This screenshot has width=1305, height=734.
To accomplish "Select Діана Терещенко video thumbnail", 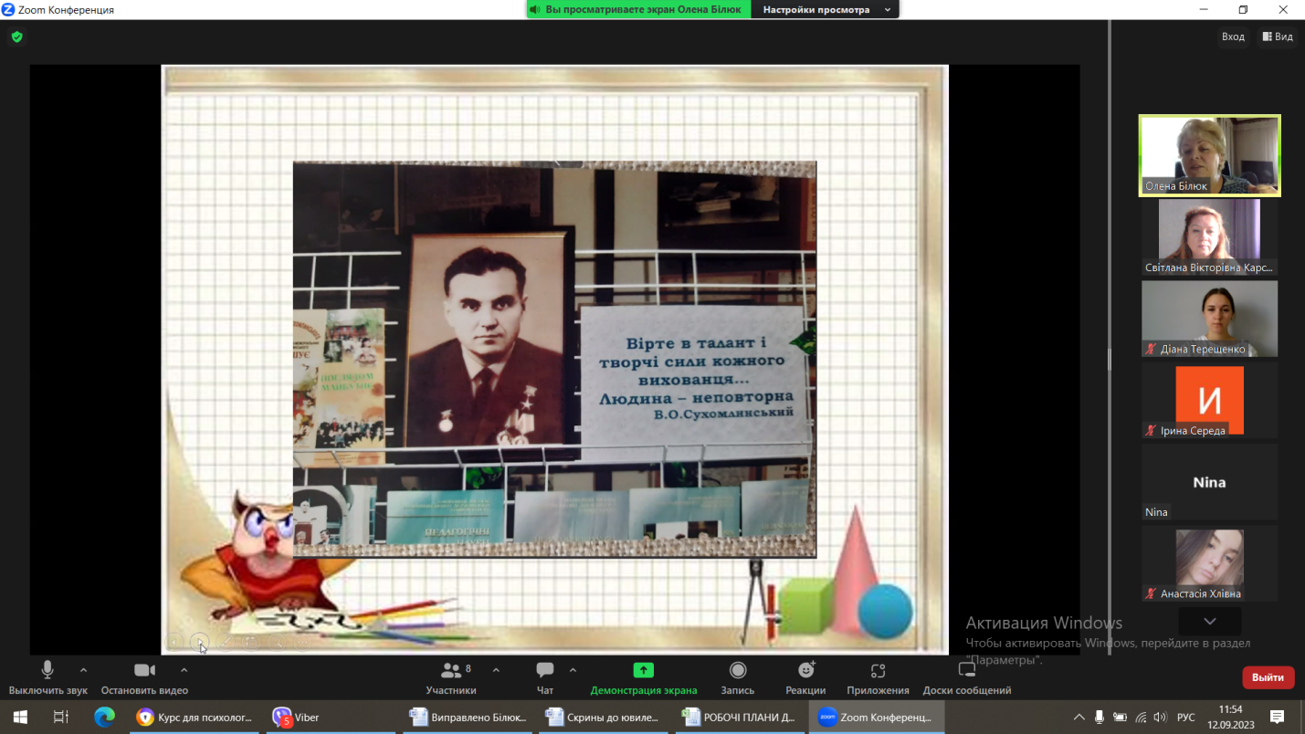I will tap(1209, 318).
